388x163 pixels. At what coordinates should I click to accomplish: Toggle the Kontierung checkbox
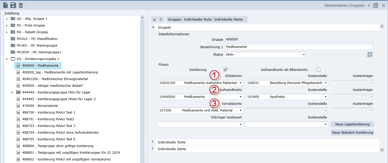click(225, 70)
